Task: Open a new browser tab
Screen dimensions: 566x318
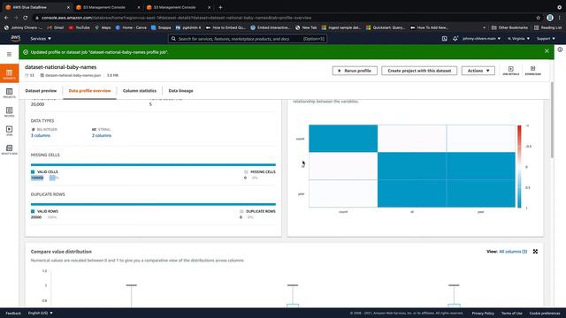Action: pyautogui.click(x=220, y=7)
